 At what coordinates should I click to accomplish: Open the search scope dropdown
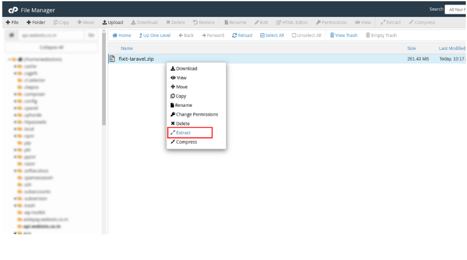455,9
